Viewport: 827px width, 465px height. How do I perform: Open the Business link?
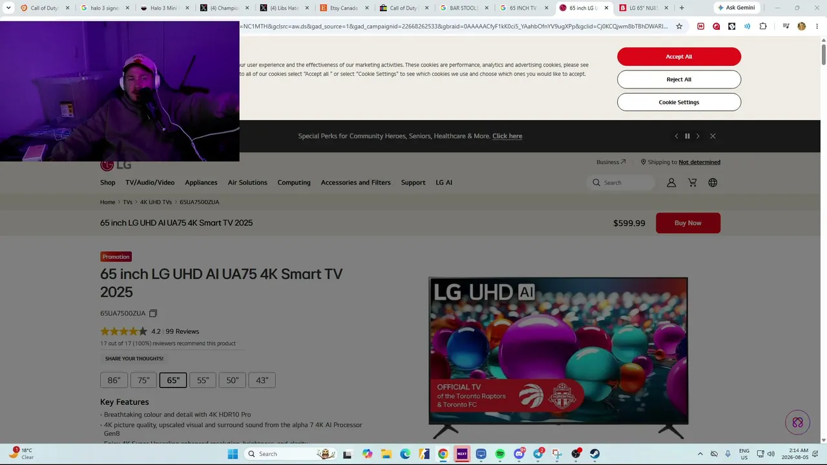point(611,162)
